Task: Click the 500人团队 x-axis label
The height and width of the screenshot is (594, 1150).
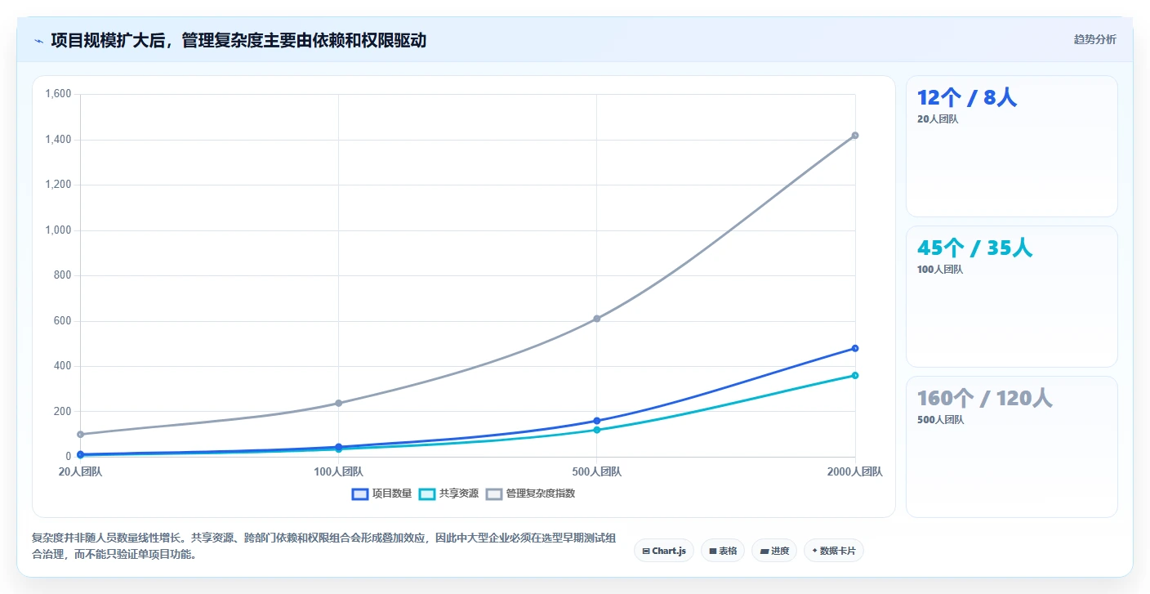Action: pyautogui.click(x=596, y=471)
